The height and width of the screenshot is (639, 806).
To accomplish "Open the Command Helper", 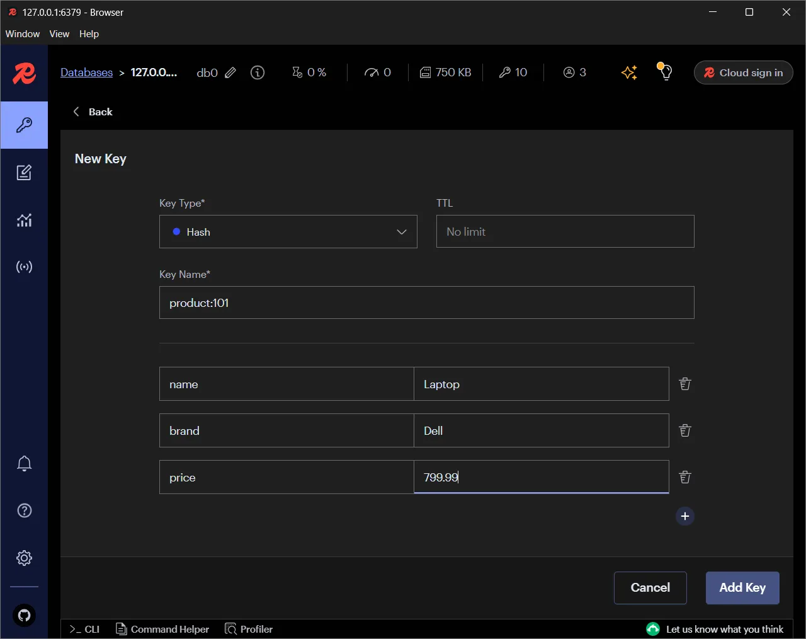I will pyautogui.click(x=162, y=629).
